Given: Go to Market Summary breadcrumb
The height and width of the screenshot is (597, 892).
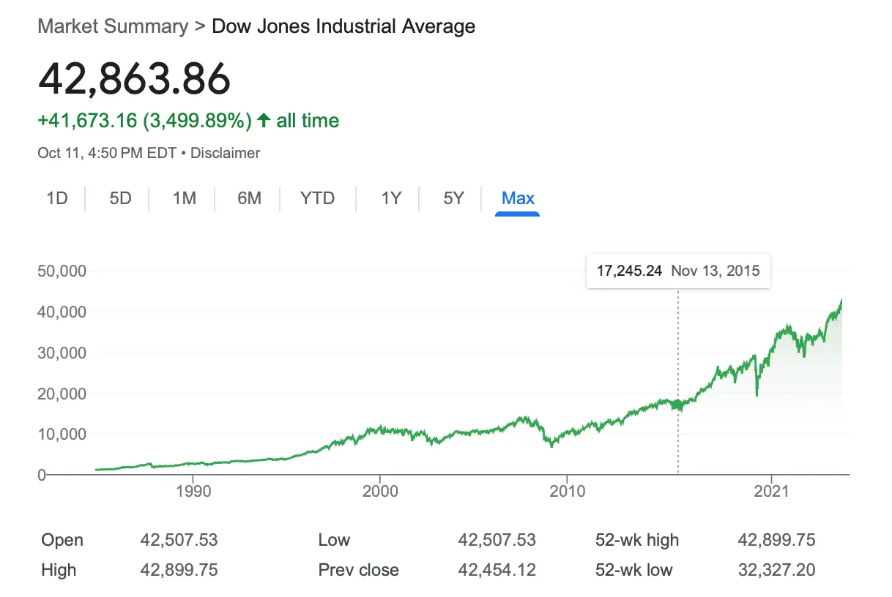Looking at the screenshot, I should (x=113, y=27).
